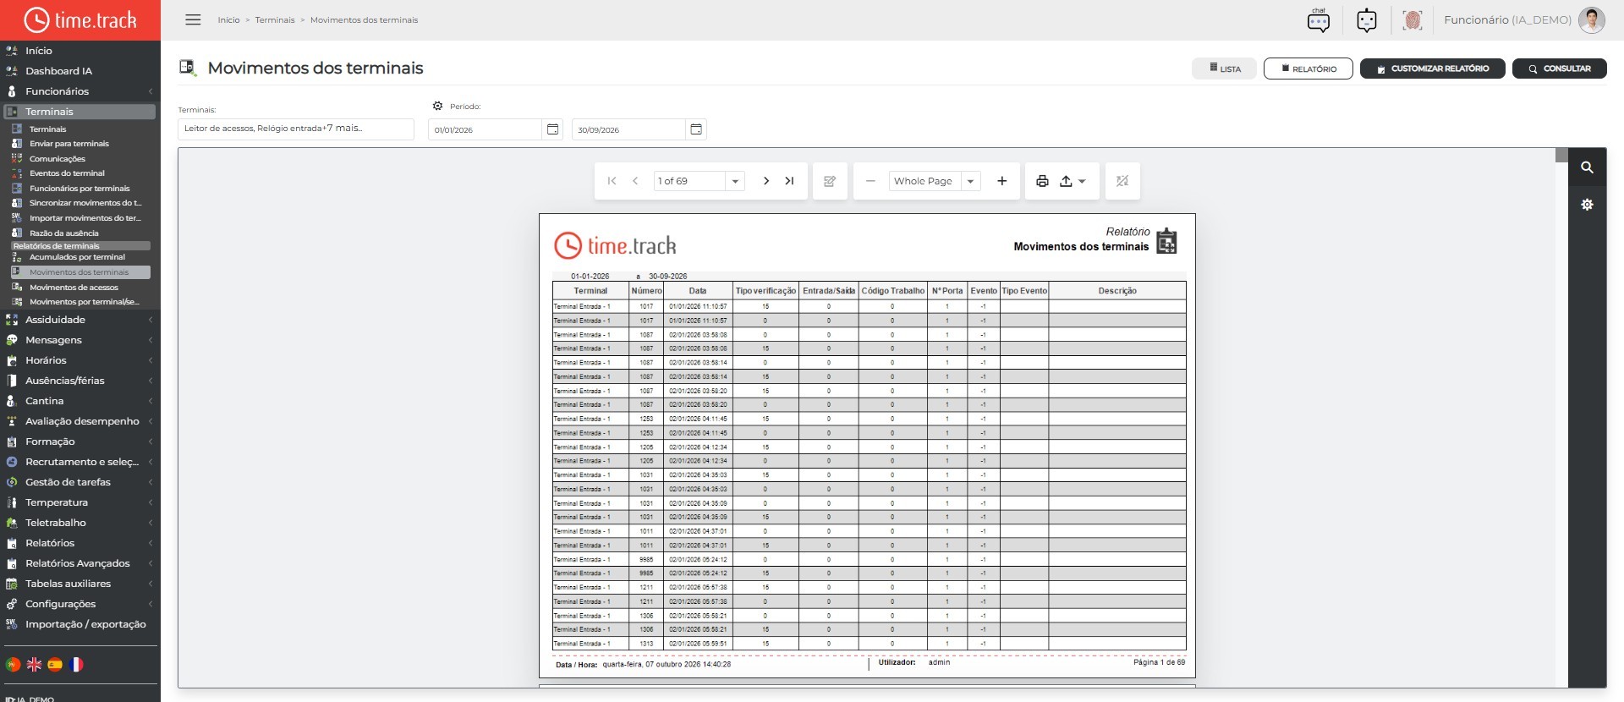Click the CONSULTAR button
The width and height of the screenshot is (1624, 702).
[x=1559, y=69]
